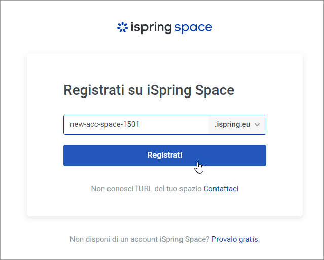Click the 'tuo spazio' words before Contattaci
This screenshot has width=324, height=260.
tap(184, 189)
